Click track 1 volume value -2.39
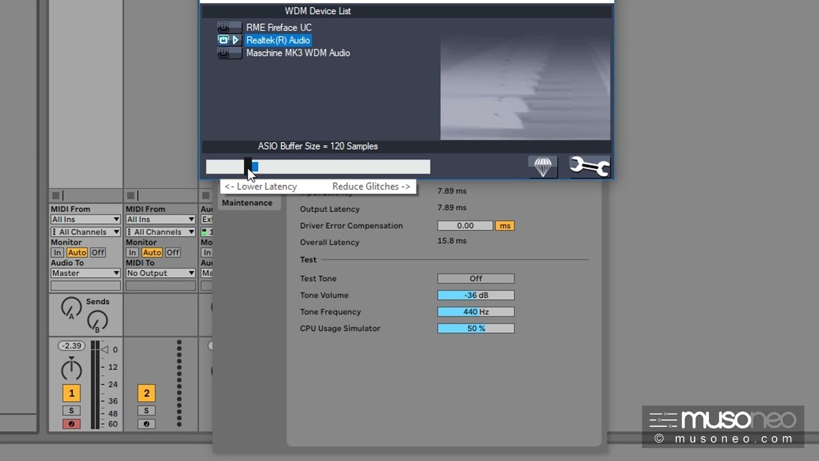This screenshot has width=819, height=461. point(71,346)
